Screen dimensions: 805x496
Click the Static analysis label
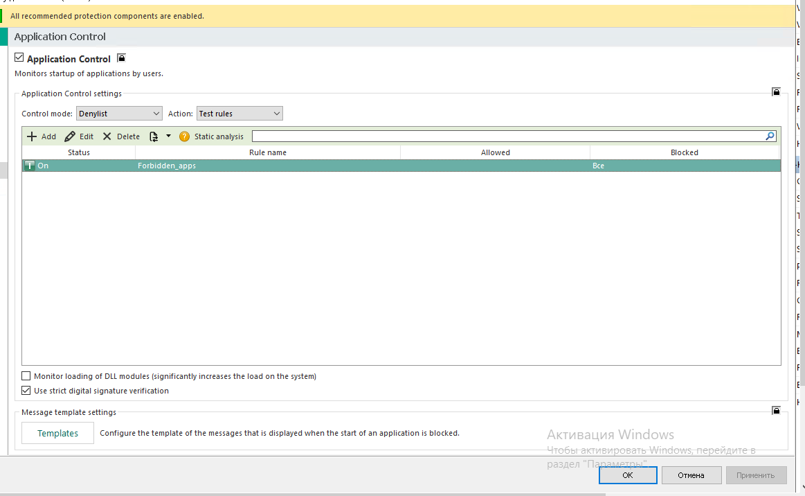click(219, 136)
